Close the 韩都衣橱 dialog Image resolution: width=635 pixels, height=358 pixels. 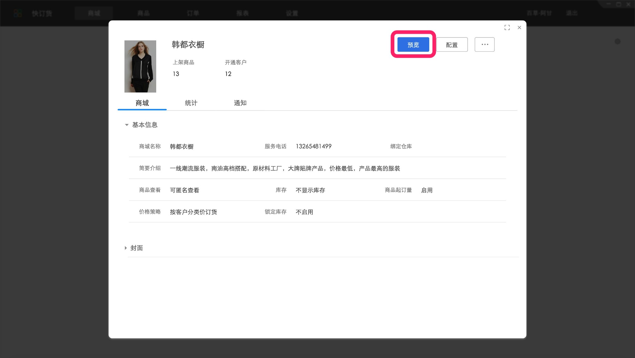click(519, 28)
